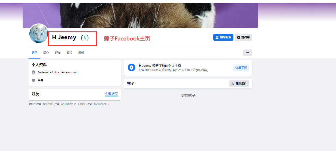Click the 发消息 message button
336x151 pixels.
(243, 37)
